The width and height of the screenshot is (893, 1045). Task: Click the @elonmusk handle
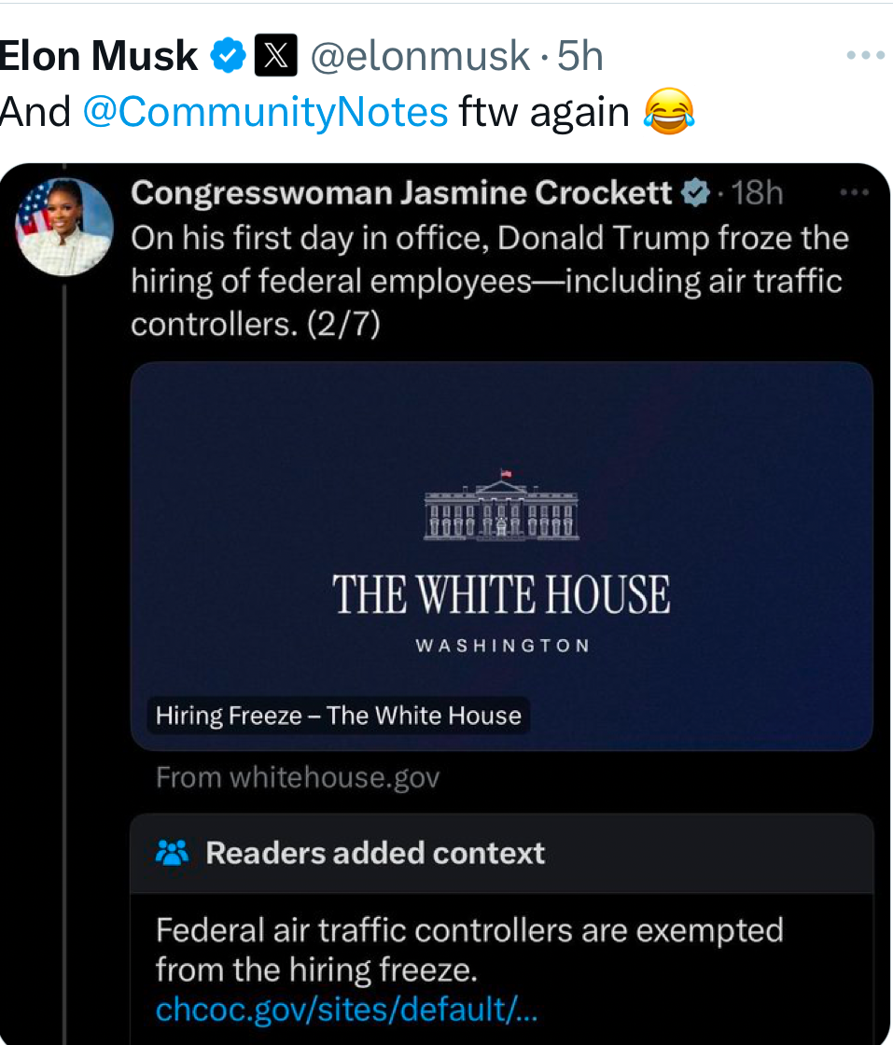419,57
